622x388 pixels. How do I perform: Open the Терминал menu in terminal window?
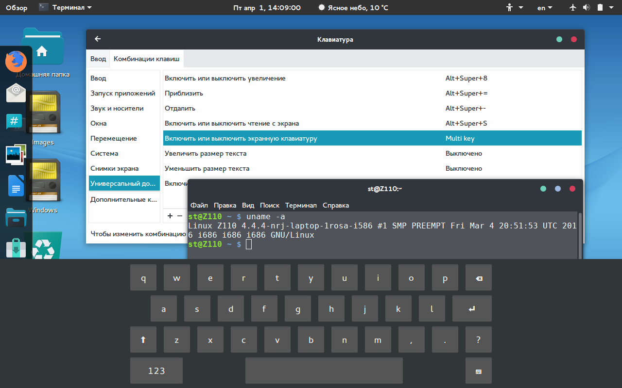301,205
